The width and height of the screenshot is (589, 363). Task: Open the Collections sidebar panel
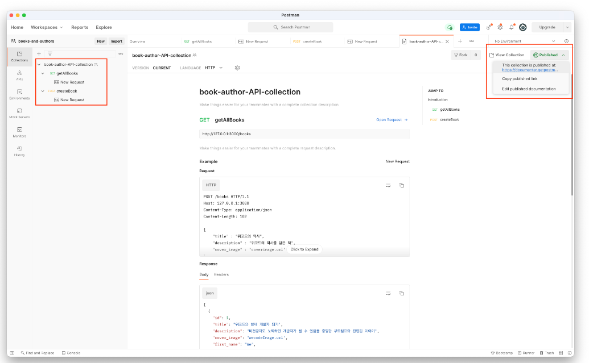[x=19, y=56]
